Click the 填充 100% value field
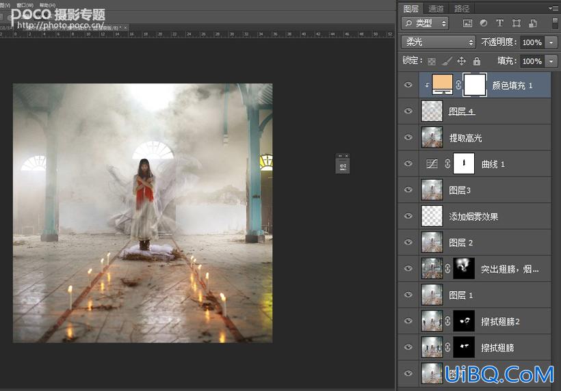This screenshot has width=561, height=391. point(532,61)
